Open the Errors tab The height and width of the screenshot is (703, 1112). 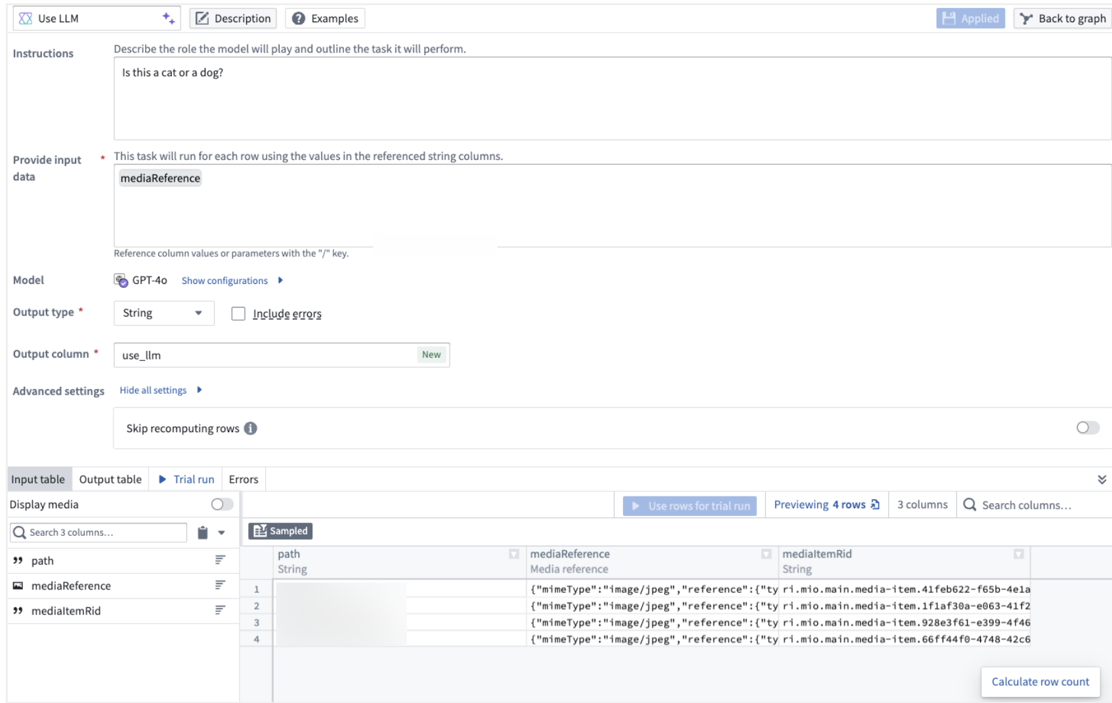(x=244, y=479)
